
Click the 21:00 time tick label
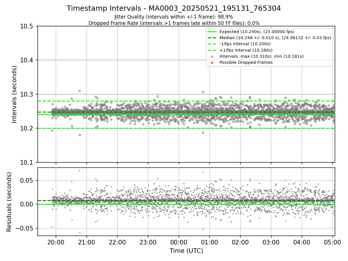87,242
